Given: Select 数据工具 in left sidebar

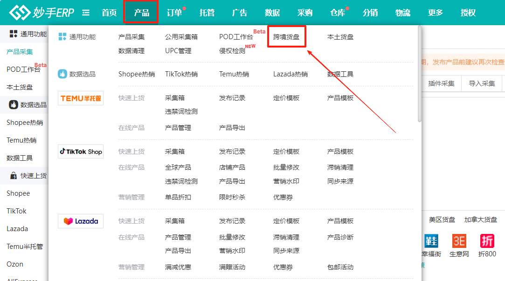Looking at the screenshot, I should point(20,158).
